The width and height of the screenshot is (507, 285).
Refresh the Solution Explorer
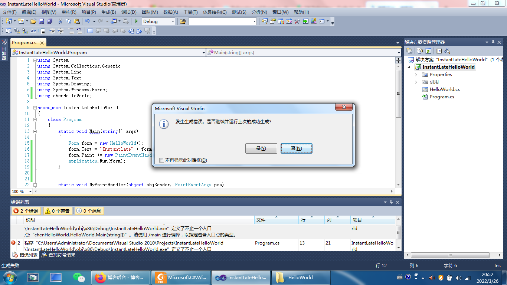pos(428,51)
